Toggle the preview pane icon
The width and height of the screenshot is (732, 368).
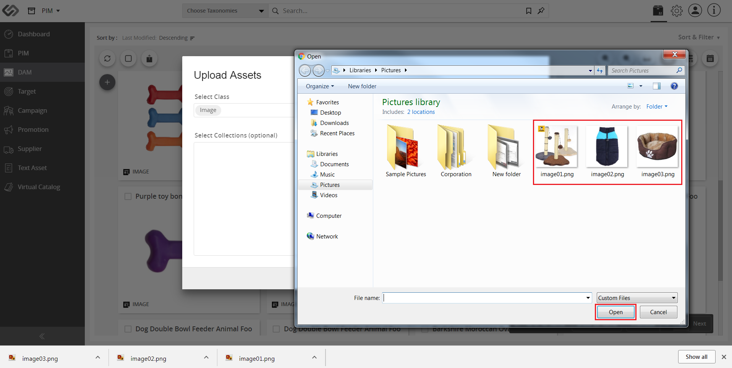(657, 86)
